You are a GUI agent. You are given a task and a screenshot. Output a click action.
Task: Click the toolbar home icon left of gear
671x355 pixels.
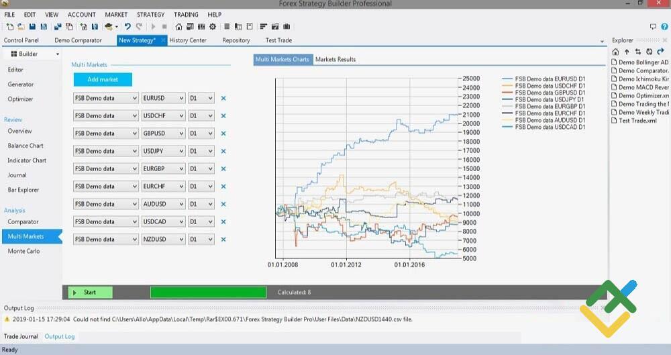click(179, 27)
